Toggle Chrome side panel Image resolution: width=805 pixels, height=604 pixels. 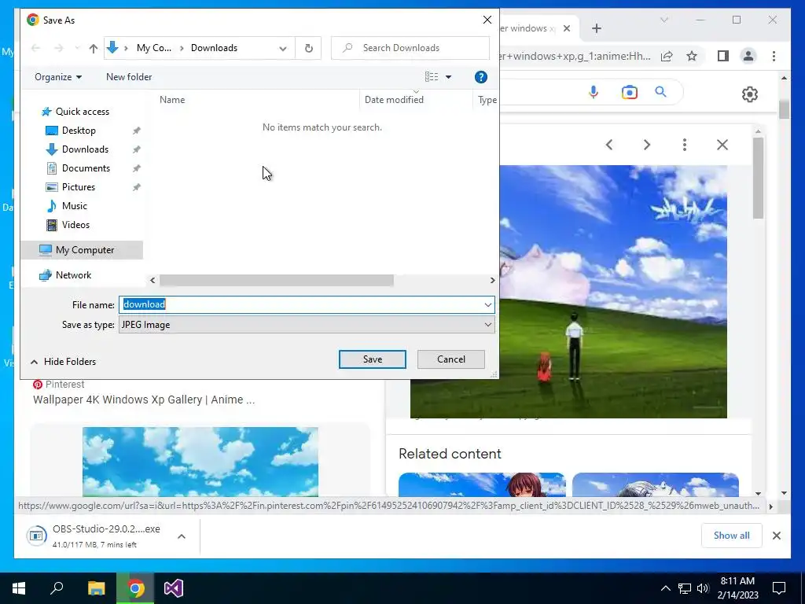tap(723, 56)
